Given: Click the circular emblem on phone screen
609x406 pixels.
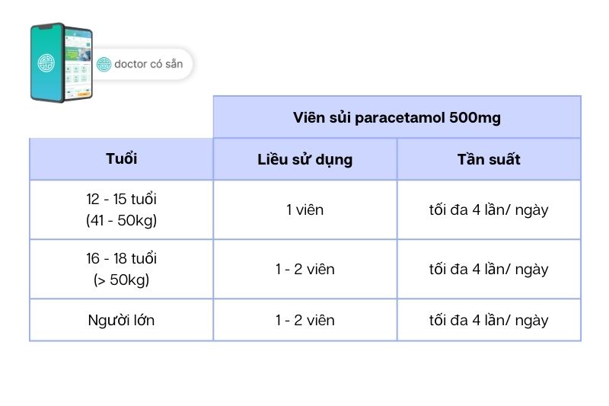Looking at the screenshot, I should pyautogui.click(x=46, y=62).
